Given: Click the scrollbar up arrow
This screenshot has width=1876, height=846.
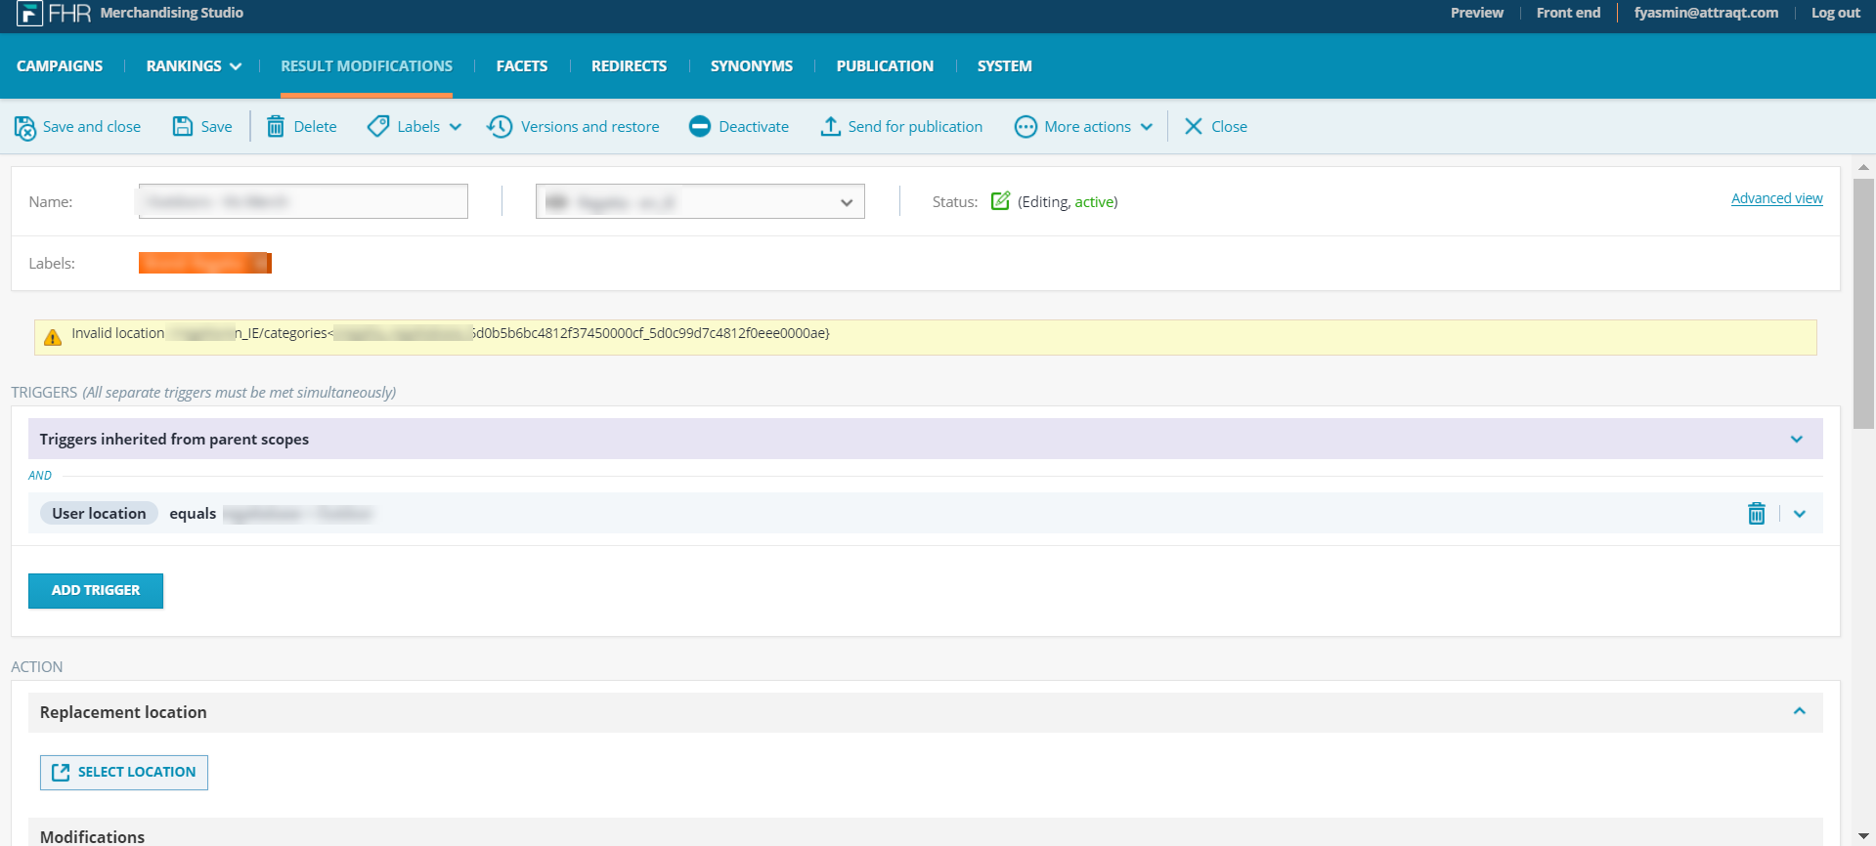Looking at the screenshot, I should point(1863,167).
